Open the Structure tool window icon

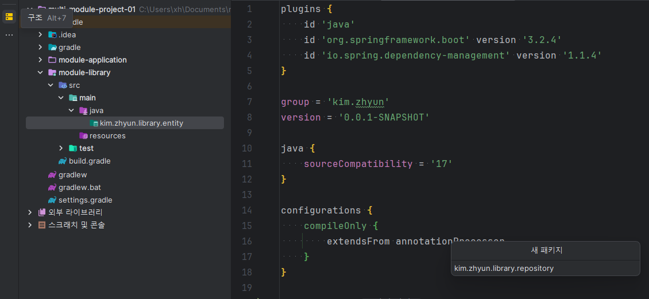tap(9, 17)
